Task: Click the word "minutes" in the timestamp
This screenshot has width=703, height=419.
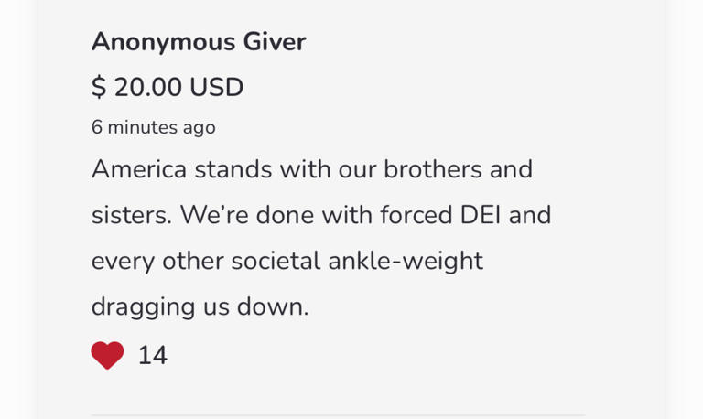Action: [x=142, y=128]
